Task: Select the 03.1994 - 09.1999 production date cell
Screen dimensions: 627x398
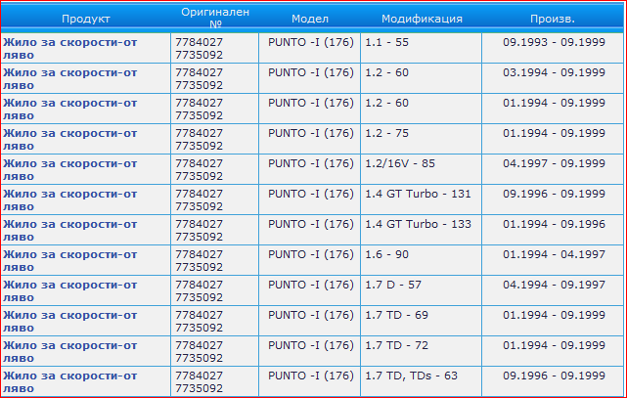Action: tap(554, 73)
